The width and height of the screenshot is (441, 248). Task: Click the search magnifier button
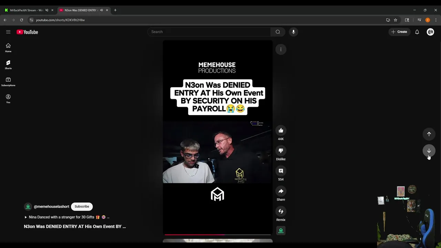[x=278, y=32]
